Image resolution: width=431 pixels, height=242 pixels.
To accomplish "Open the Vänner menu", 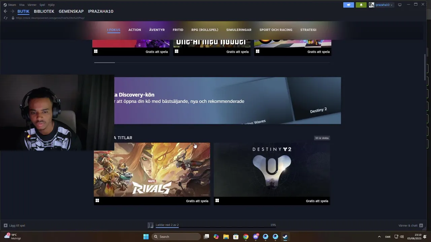I will tap(32, 5).
